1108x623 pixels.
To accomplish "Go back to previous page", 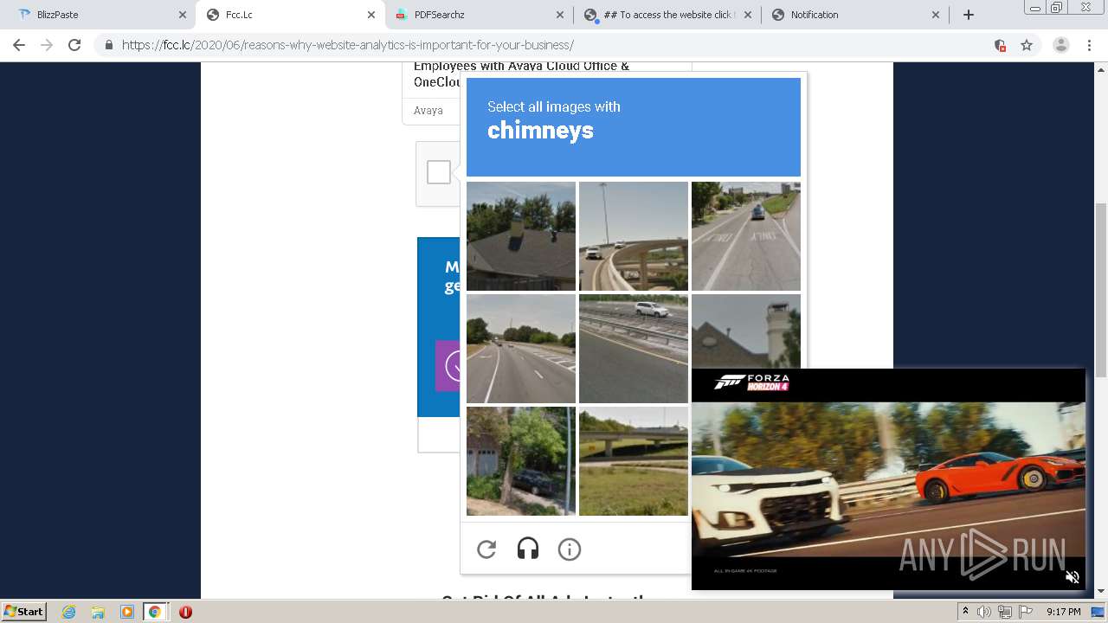I will click(19, 45).
